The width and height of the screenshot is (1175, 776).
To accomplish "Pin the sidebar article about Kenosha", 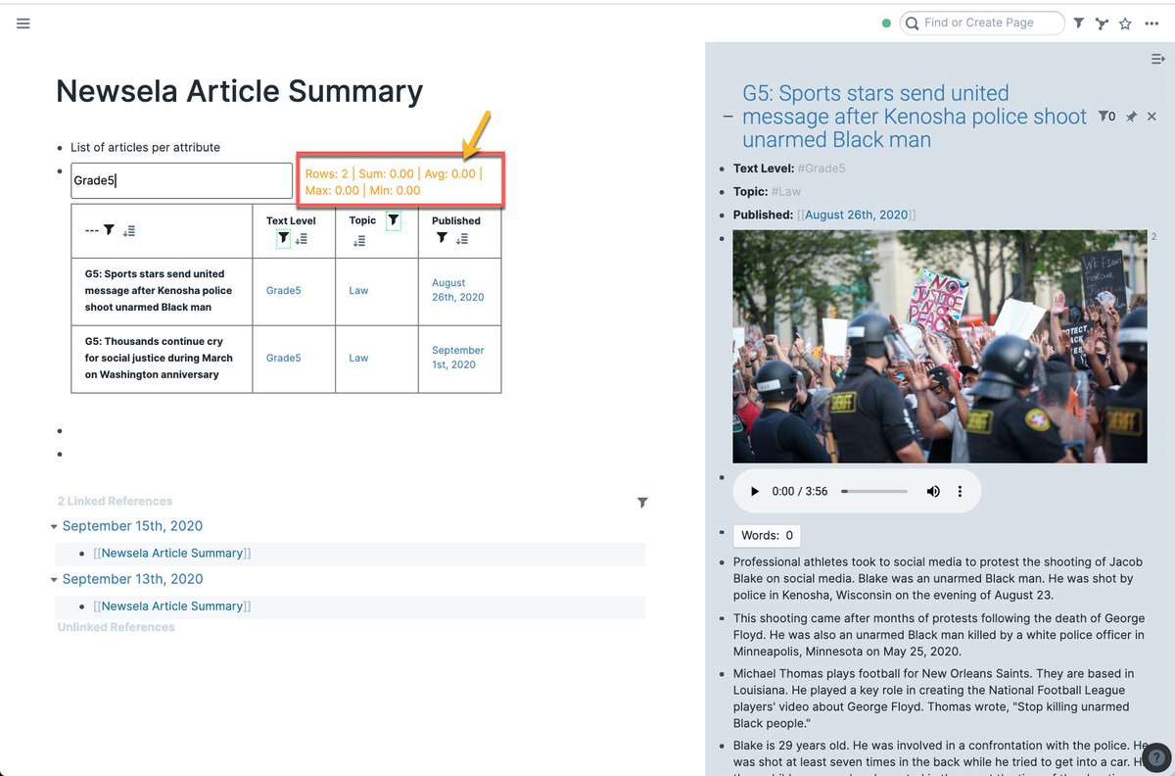I will [x=1131, y=116].
